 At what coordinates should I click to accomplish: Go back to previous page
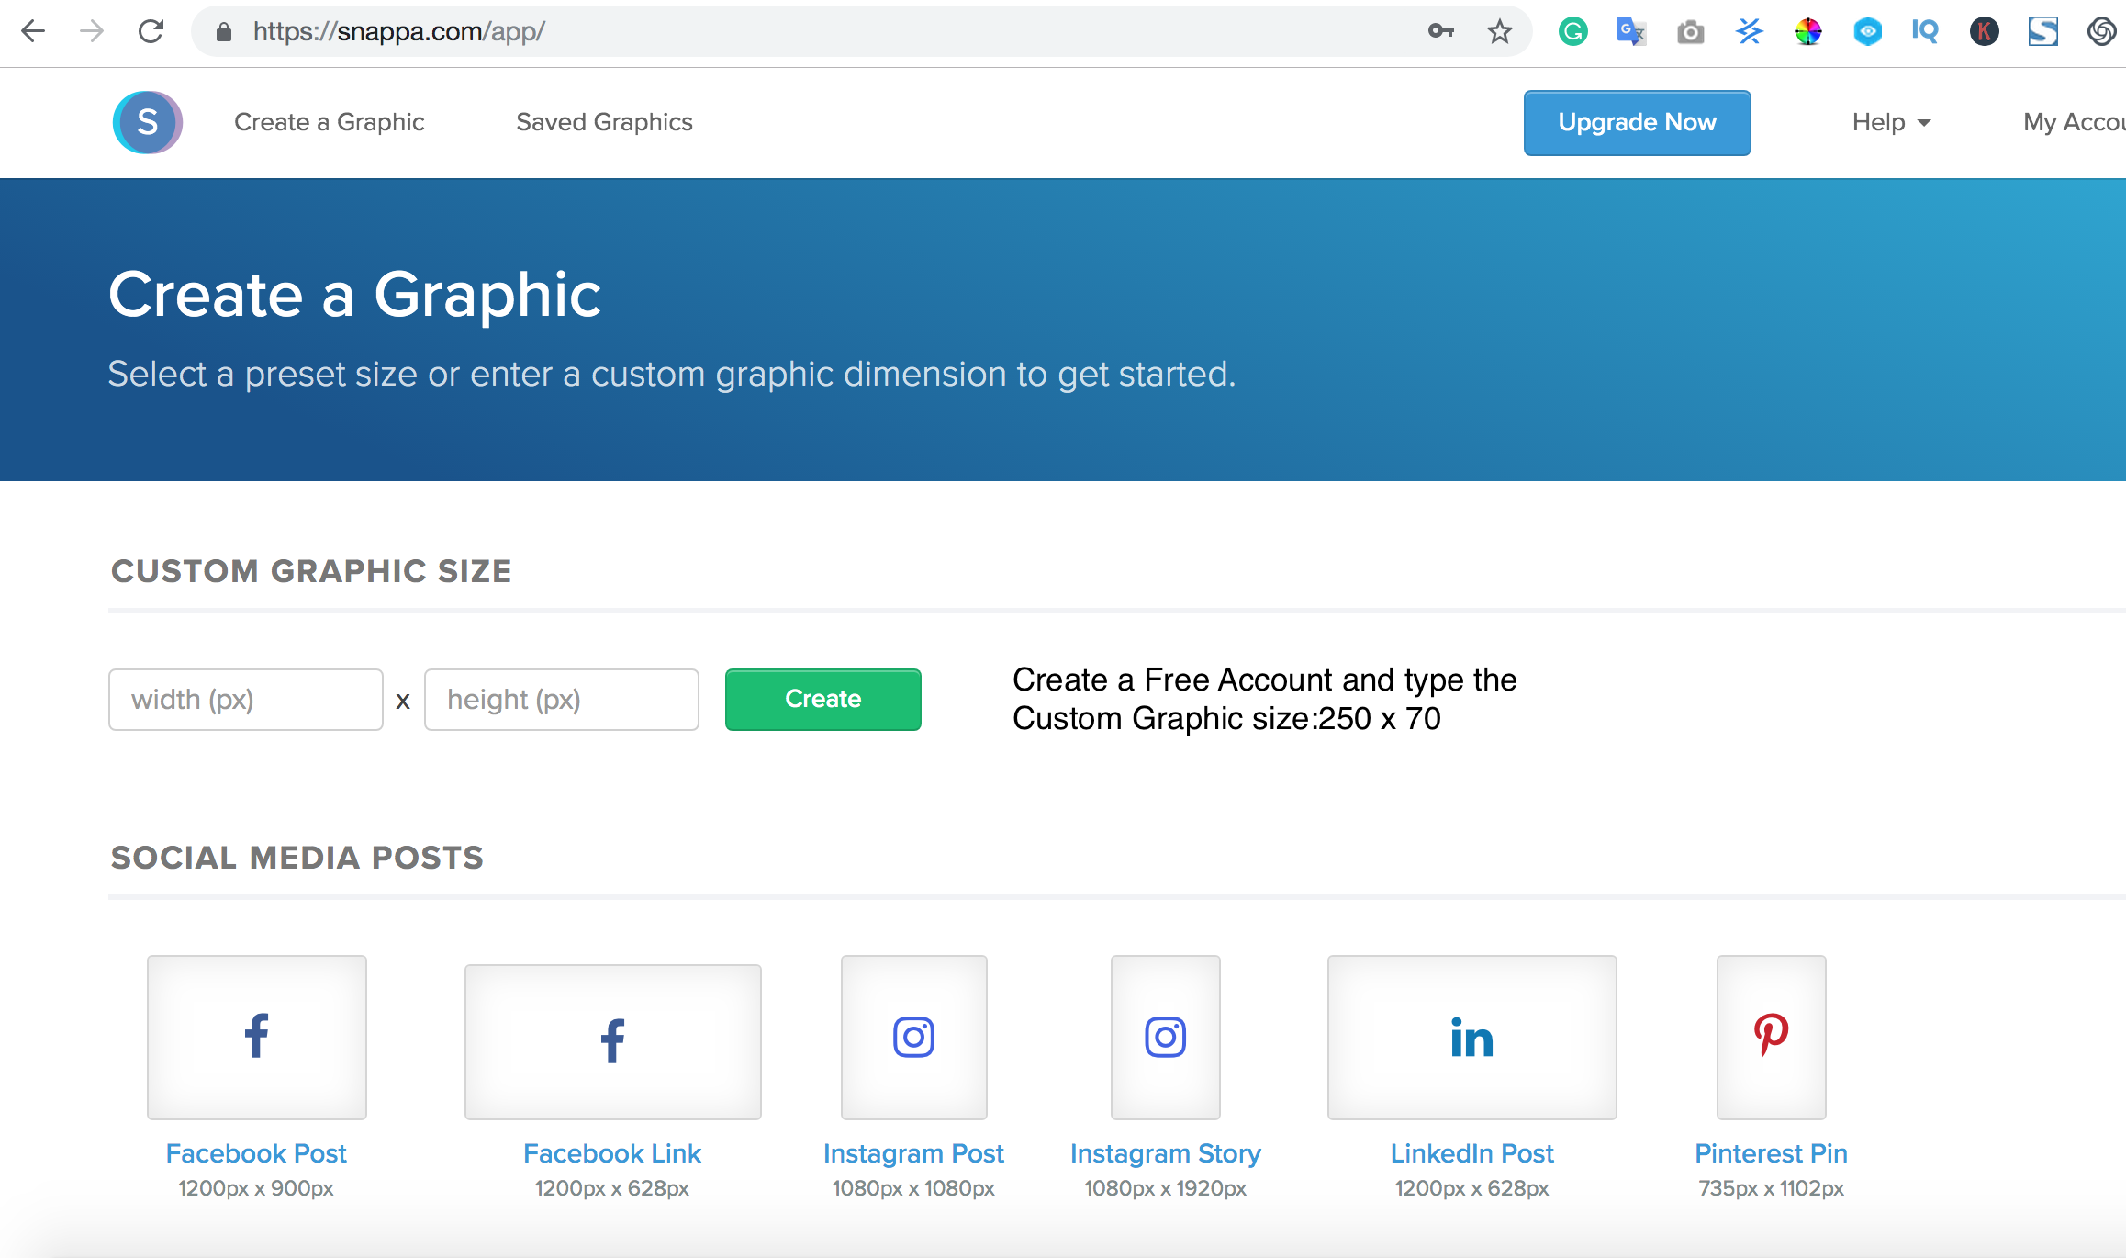(x=34, y=32)
